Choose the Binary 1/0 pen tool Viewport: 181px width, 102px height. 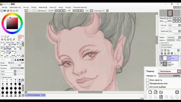click(19, 44)
